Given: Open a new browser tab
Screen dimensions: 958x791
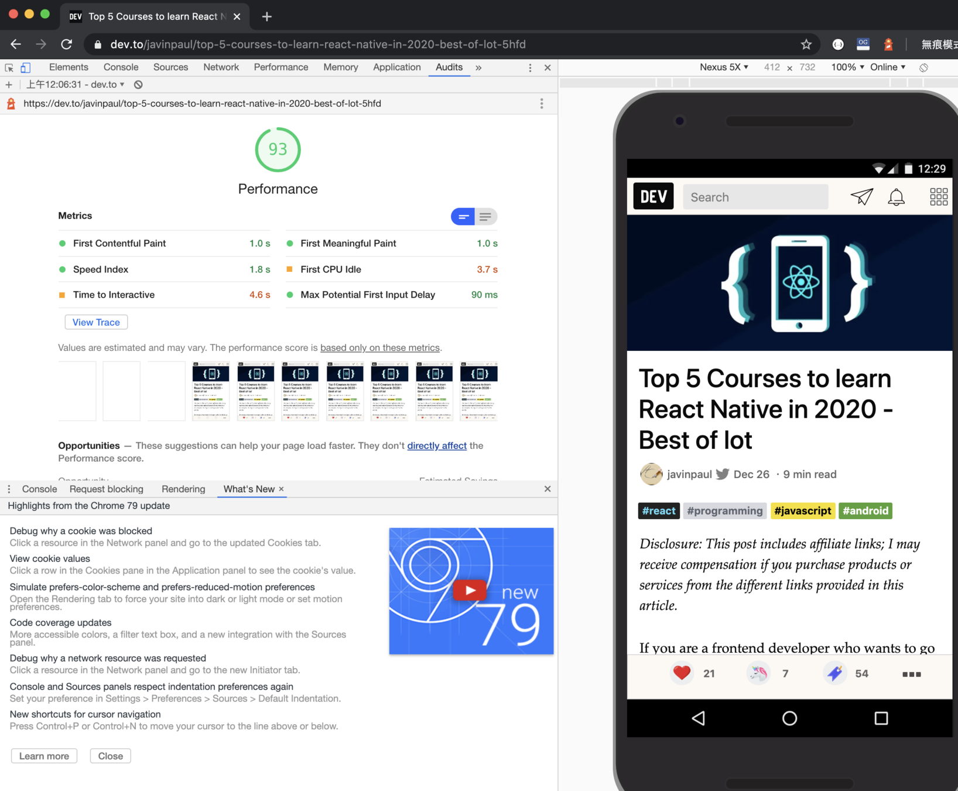Looking at the screenshot, I should click(266, 16).
